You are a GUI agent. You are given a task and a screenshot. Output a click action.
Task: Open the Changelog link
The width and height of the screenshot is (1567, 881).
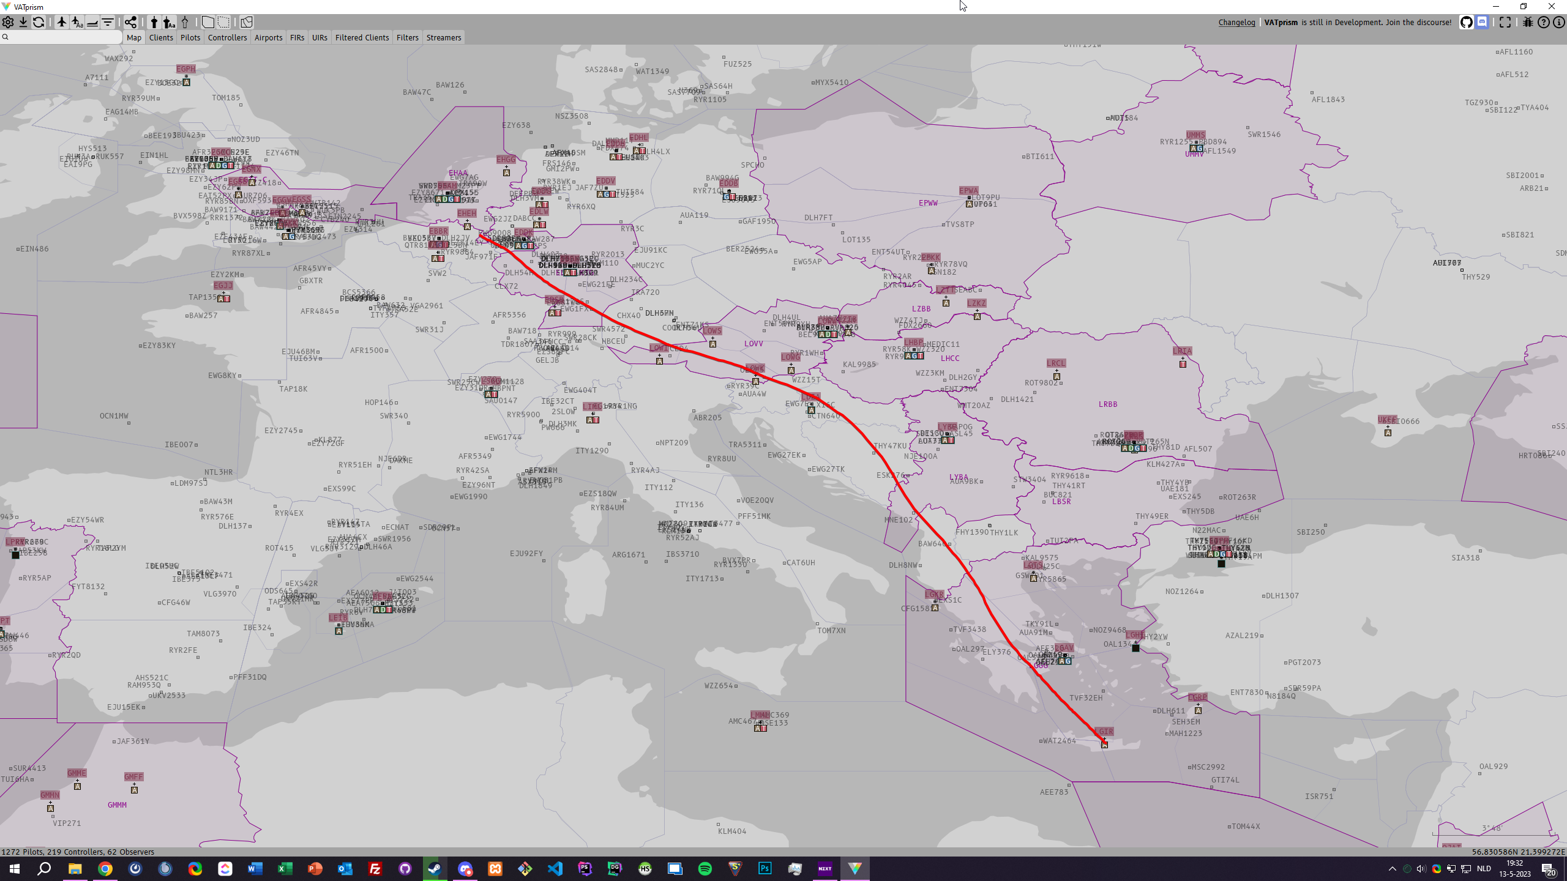pyautogui.click(x=1236, y=23)
